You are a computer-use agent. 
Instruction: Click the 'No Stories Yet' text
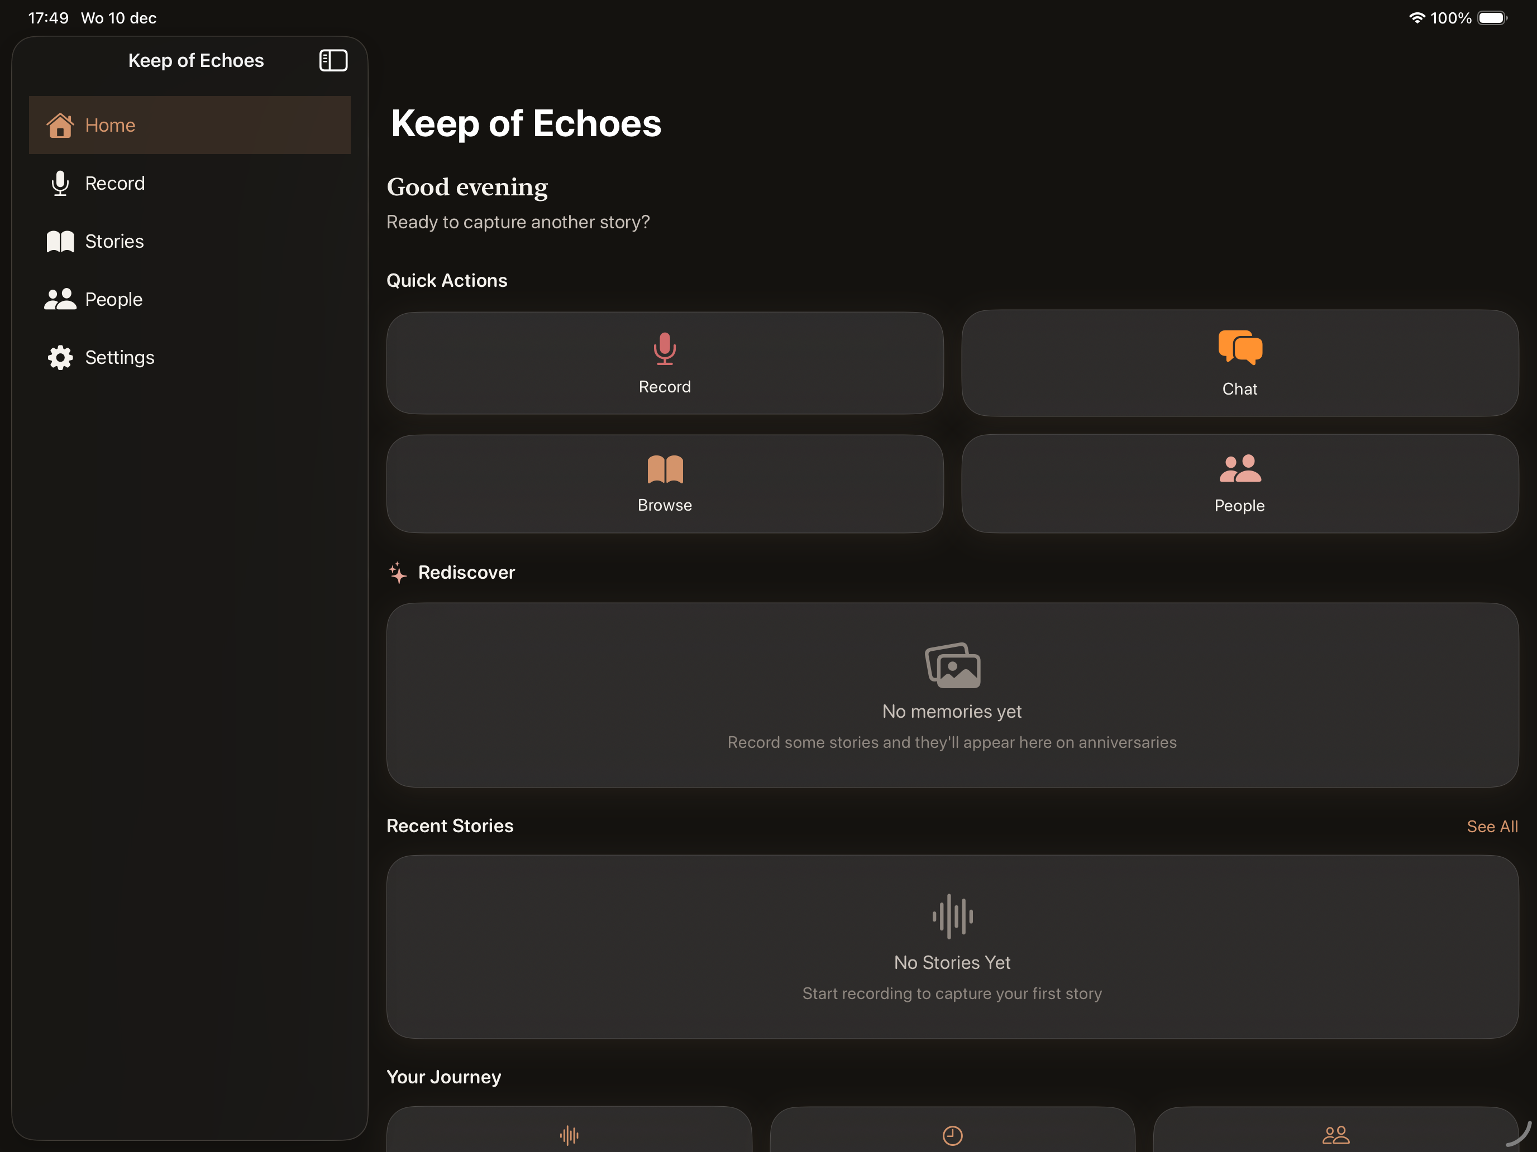952,962
